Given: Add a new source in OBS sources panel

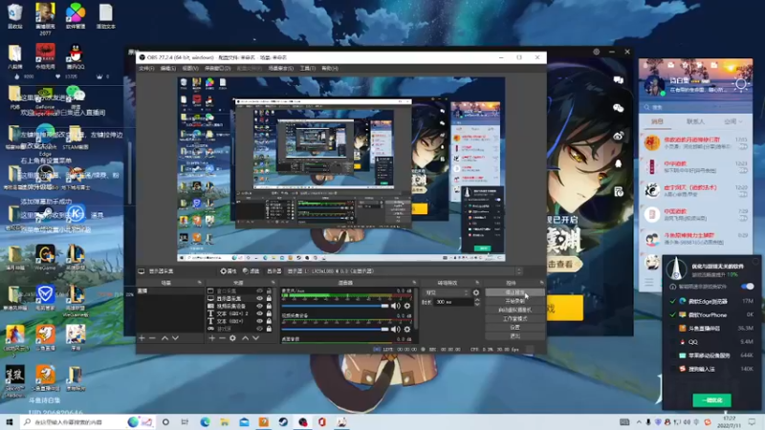Looking at the screenshot, I should click(x=211, y=338).
